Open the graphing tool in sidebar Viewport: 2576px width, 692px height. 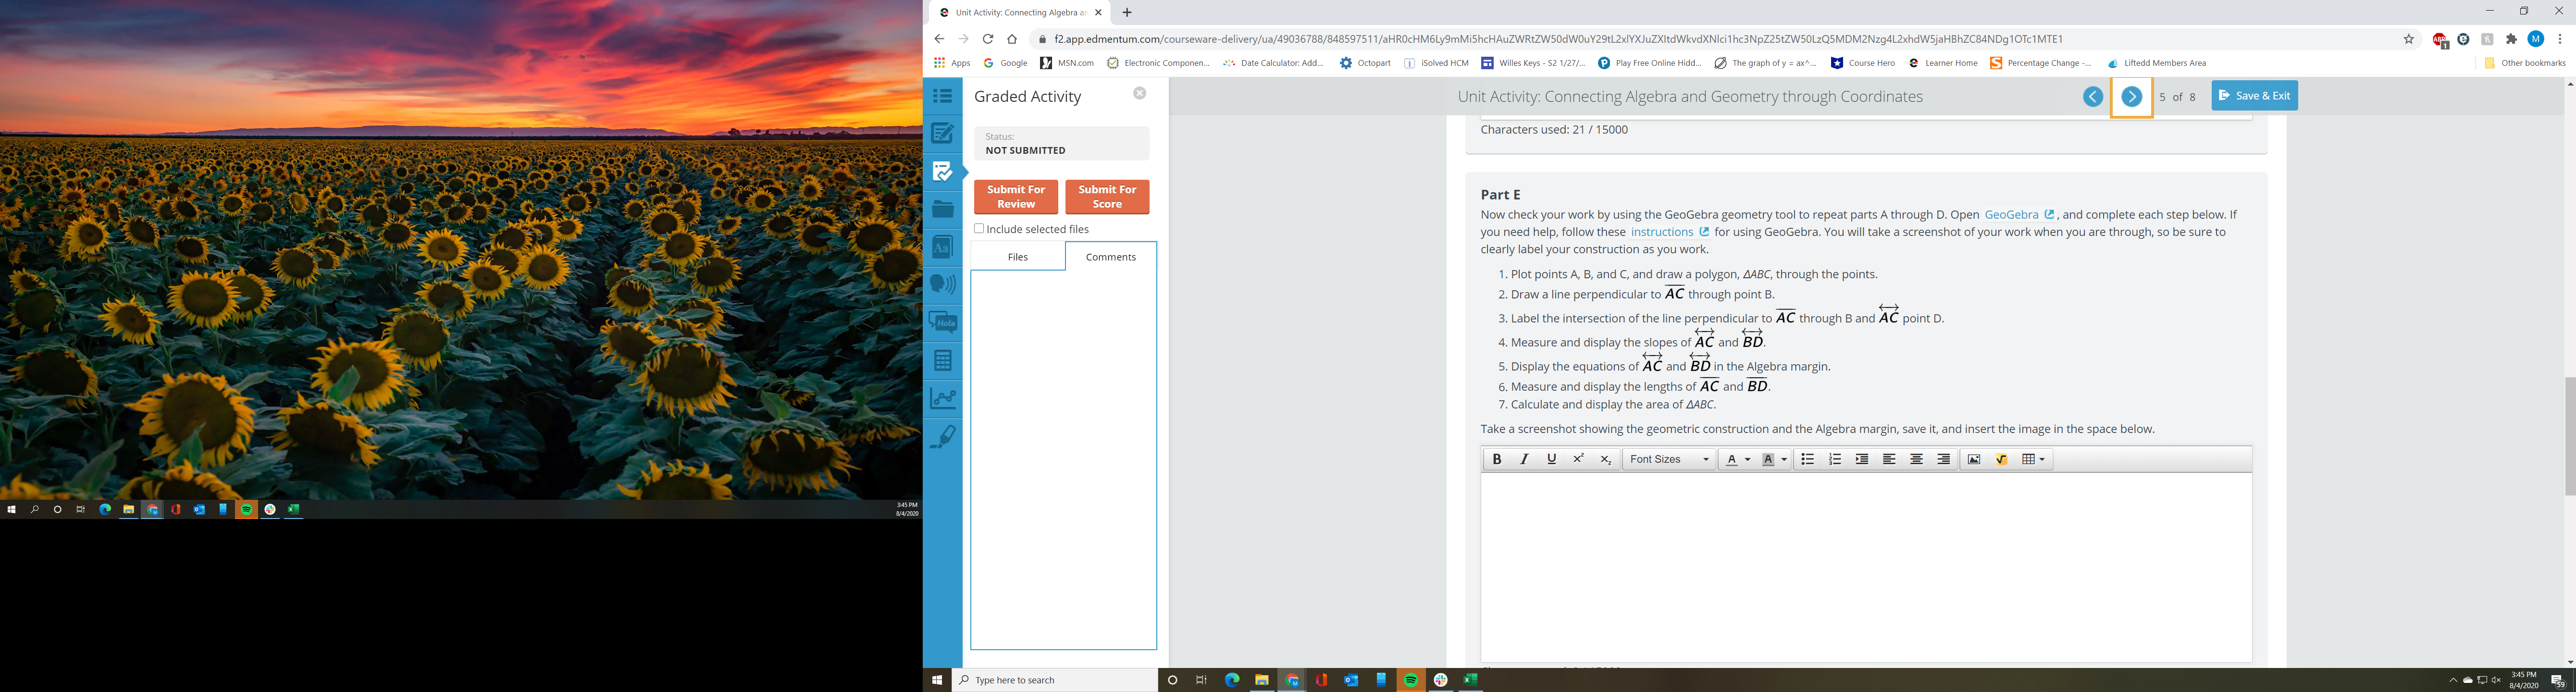coord(942,398)
